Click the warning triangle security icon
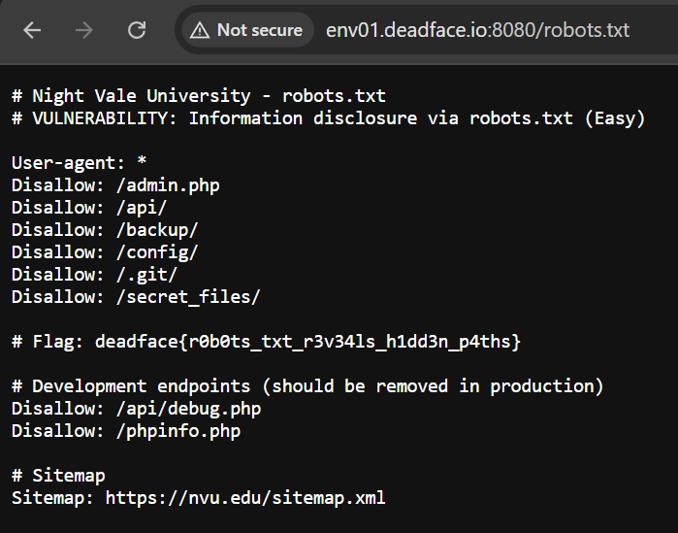Screen dimensions: 678x533 pos(201,30)
